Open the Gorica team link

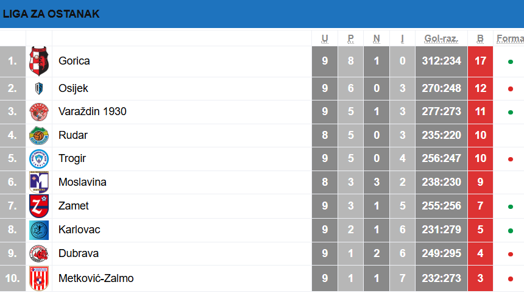pos(74,61)
